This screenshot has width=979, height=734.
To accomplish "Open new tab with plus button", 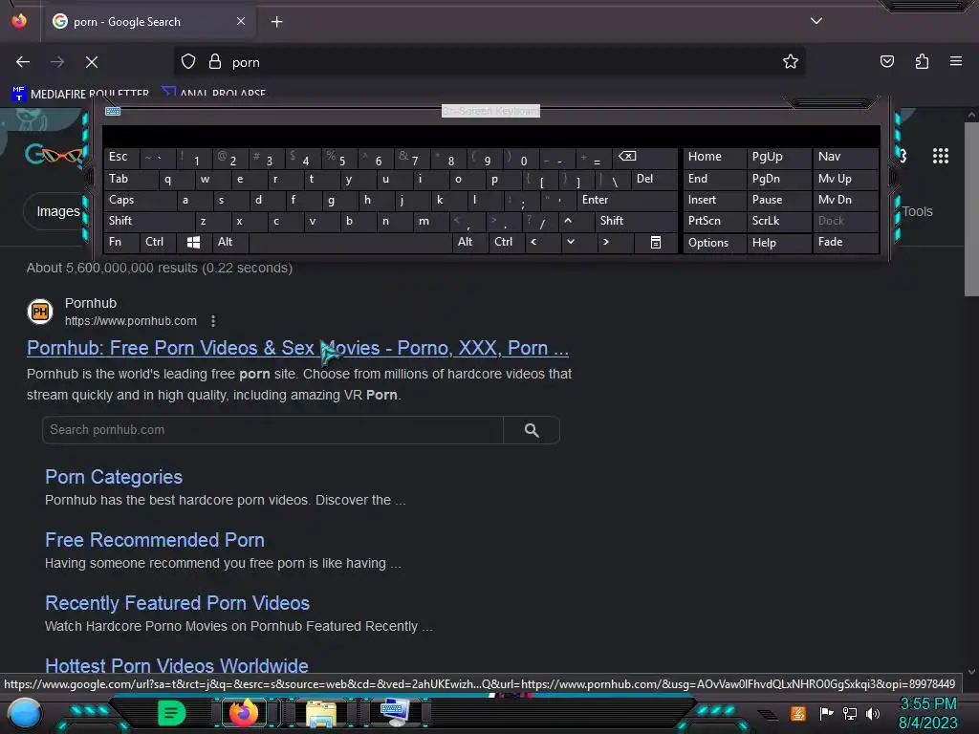I will (276, 22).
